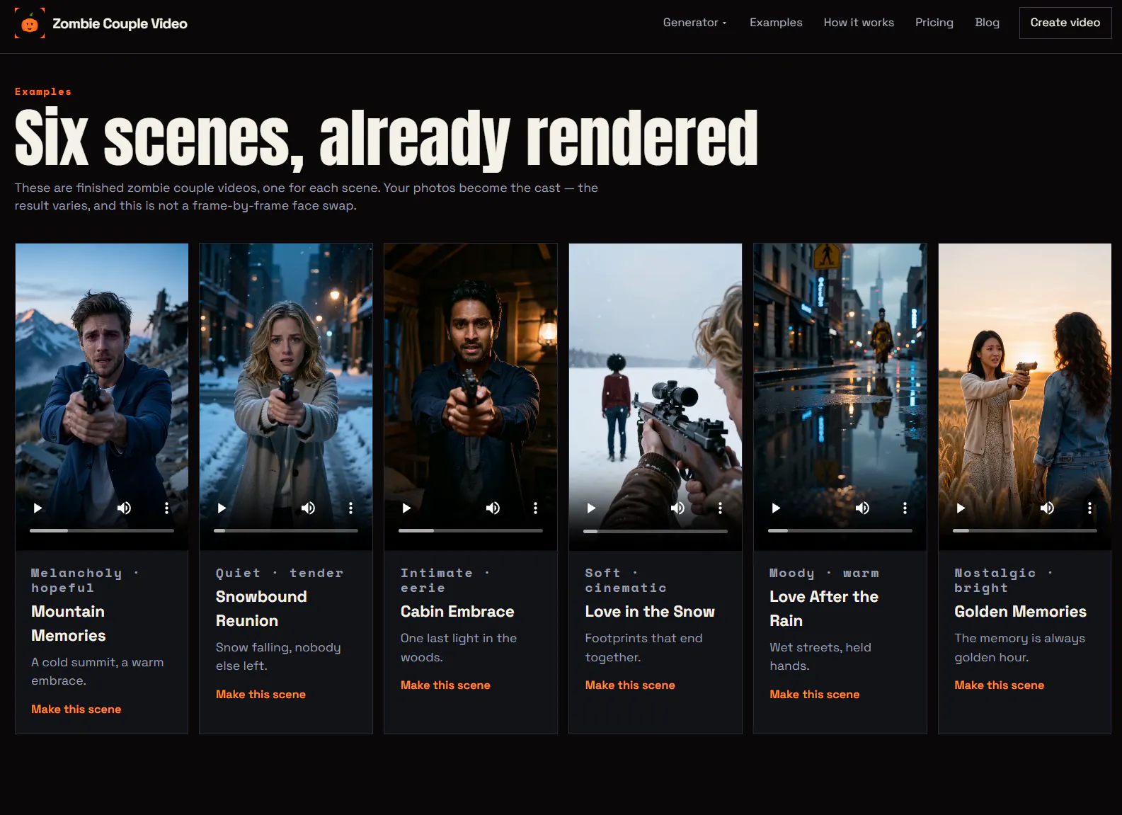Open more options on Mountain Memories video
The image size is (1122, 815).
coord(166,508)
